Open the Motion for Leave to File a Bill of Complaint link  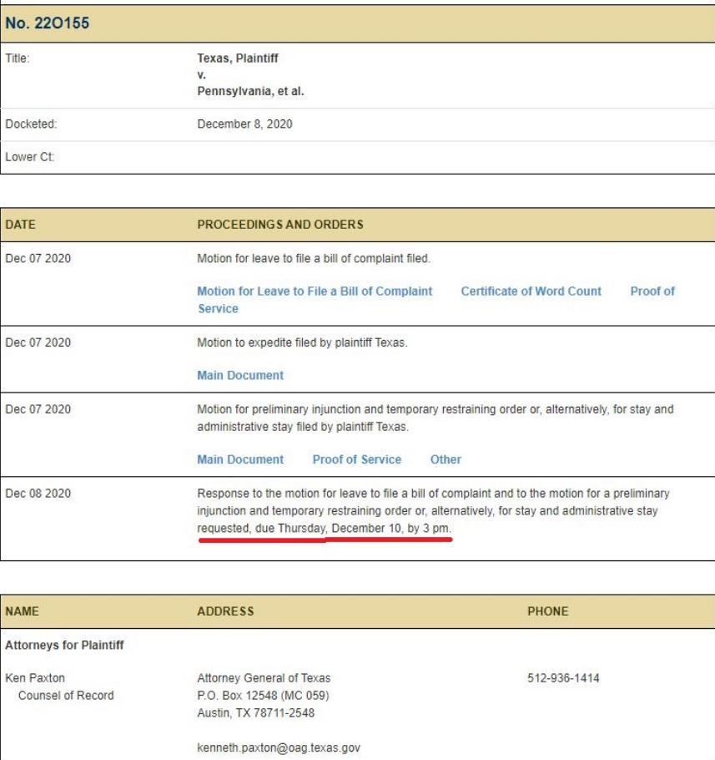(315, 291)
